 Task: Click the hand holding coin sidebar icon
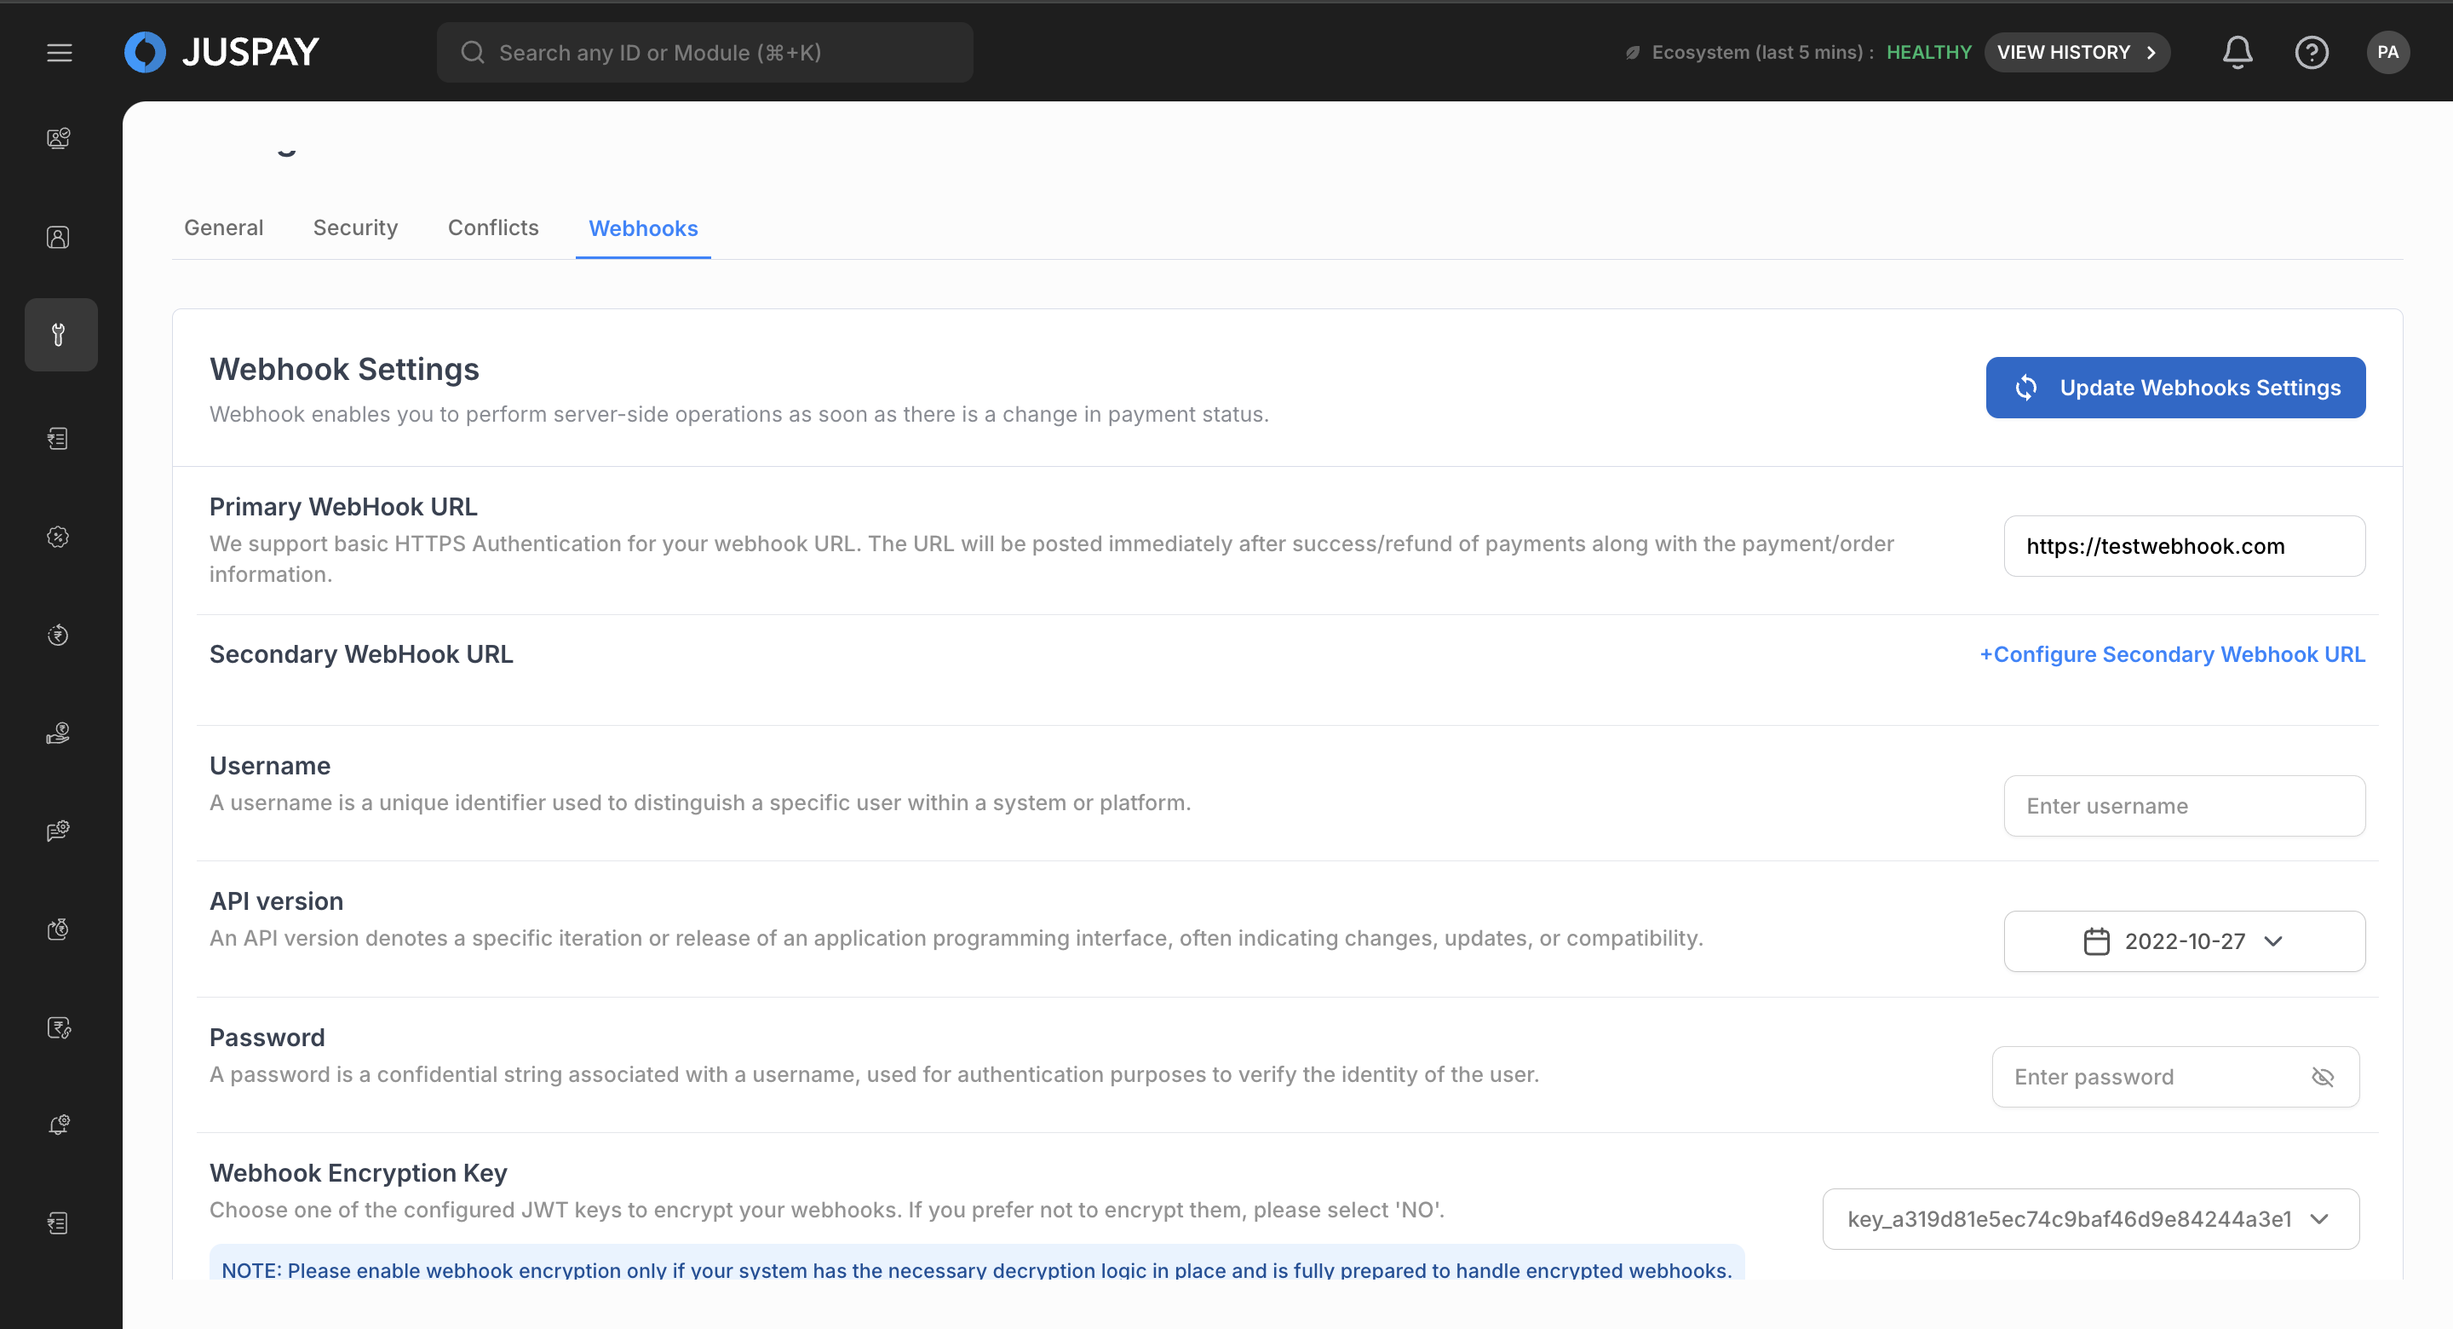point(59,734)
